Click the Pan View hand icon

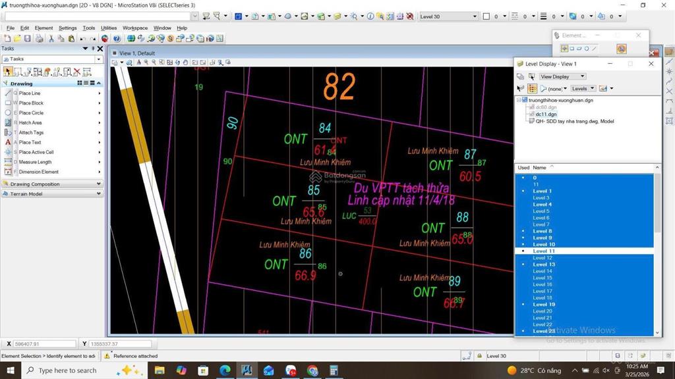pos(185,63)
